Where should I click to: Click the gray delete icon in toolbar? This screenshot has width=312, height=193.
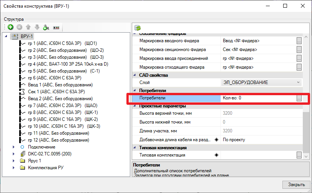[x=19, y=27]
